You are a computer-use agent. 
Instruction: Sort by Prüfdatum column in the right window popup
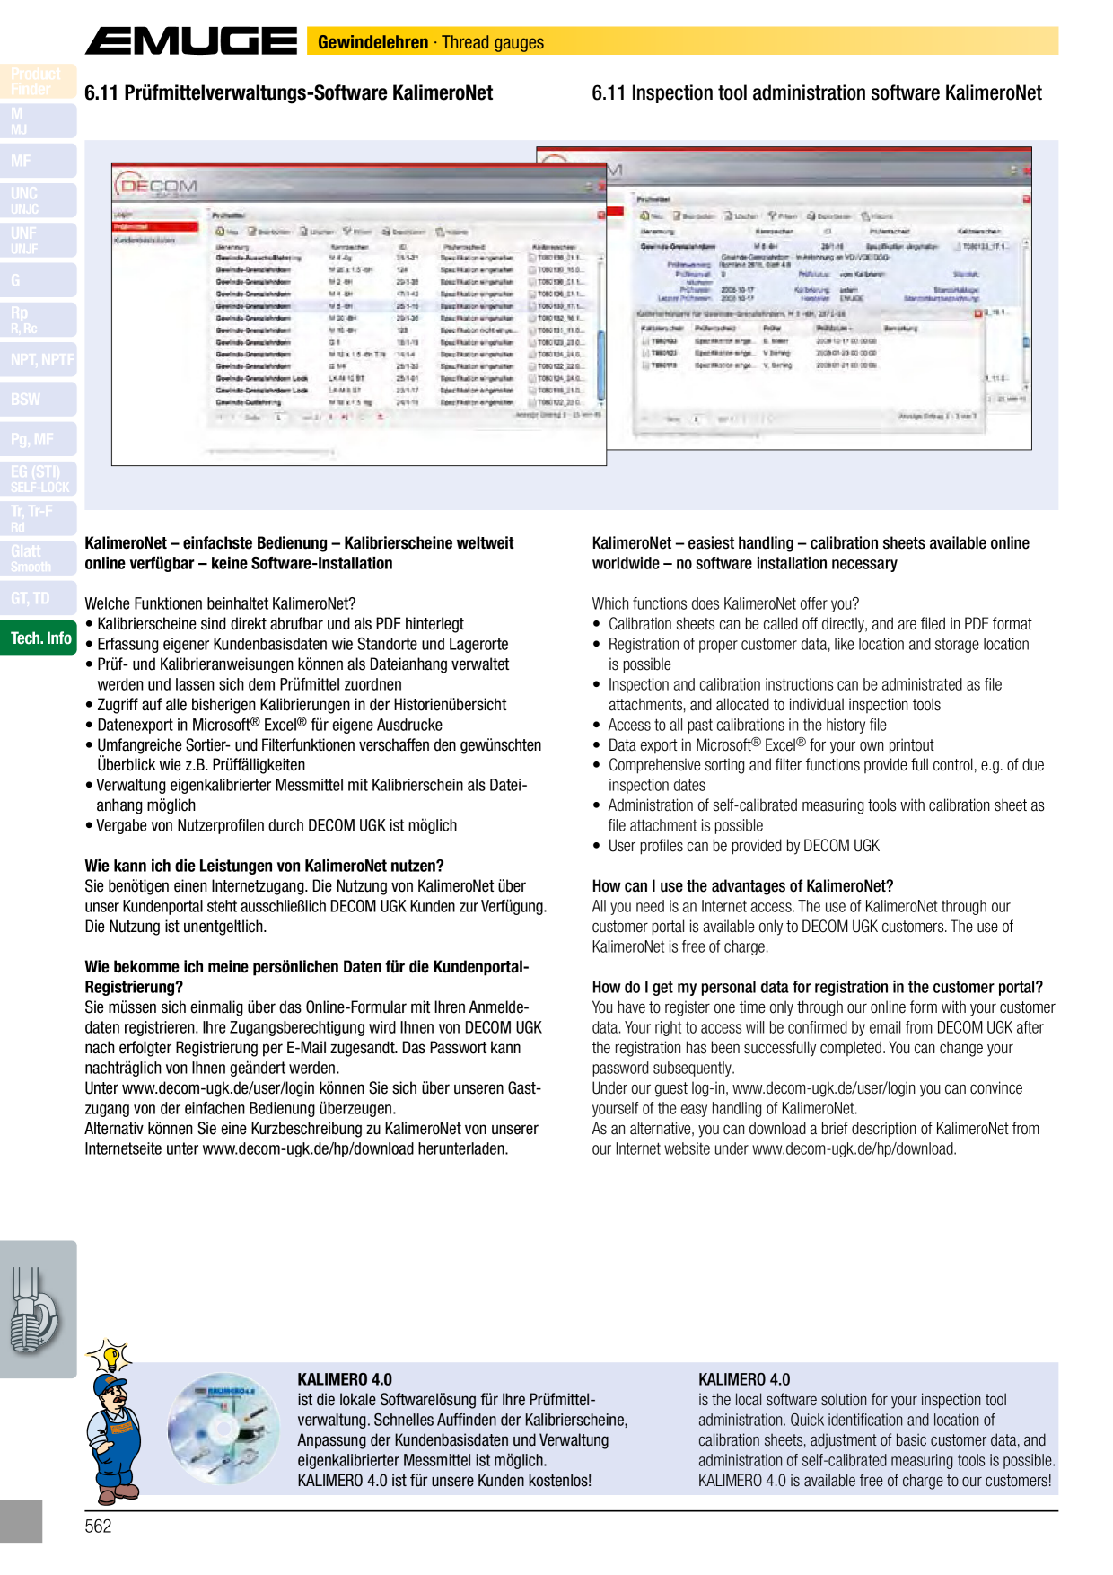point(833,329)
